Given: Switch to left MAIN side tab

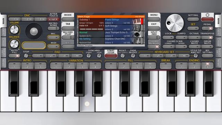Looking at the screenshot, I should coord(3,21).
